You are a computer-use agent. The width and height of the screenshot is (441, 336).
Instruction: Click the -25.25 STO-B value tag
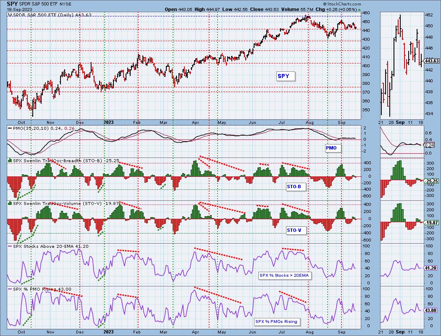[432, 181]
